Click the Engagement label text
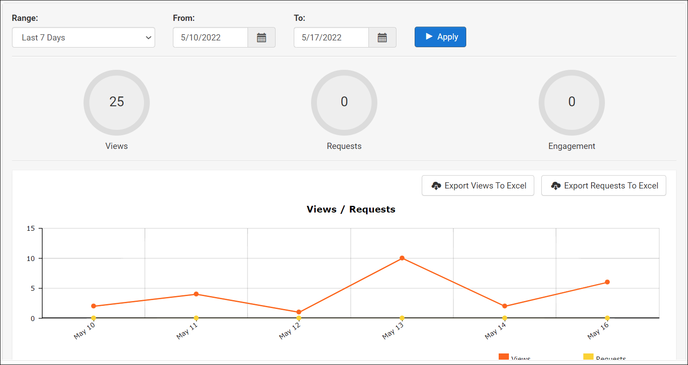Screen dimensions: 688x365 click(x=572, y=146)
